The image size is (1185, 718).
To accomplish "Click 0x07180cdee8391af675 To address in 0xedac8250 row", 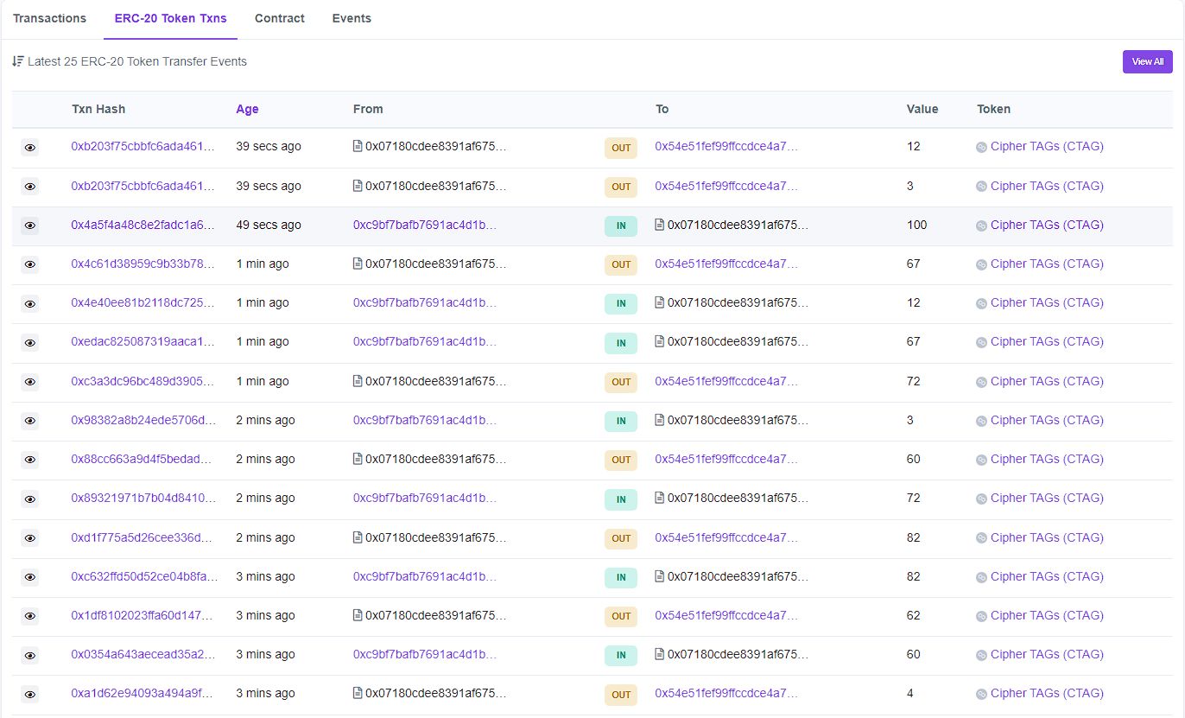I will coord(738,341).
